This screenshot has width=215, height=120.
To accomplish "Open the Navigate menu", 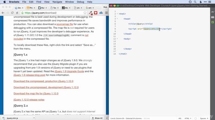I will pyautogui.click(x=57, y=2).
